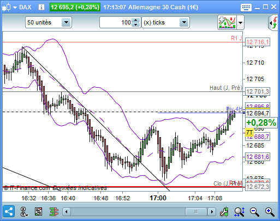
Task: Click the DAX ticker name in title
Action: coord(25,7)
